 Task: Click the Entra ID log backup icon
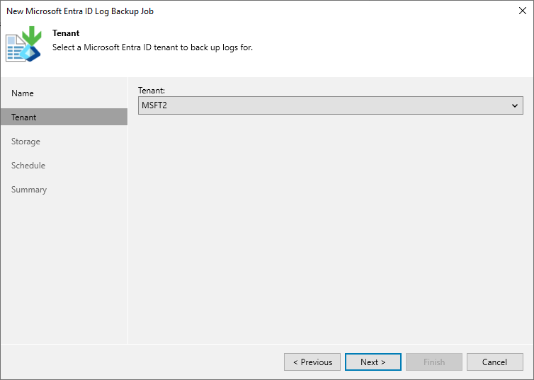click(23, 44)
